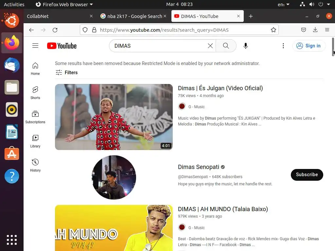Open tracking protection shield info
This screenshot has width=335, height=251.
tap(85, 30)
